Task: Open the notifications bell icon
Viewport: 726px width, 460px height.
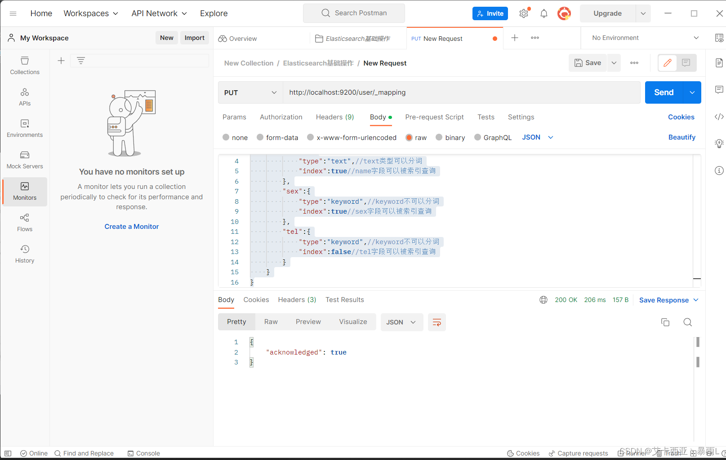Action: (544, 13)
